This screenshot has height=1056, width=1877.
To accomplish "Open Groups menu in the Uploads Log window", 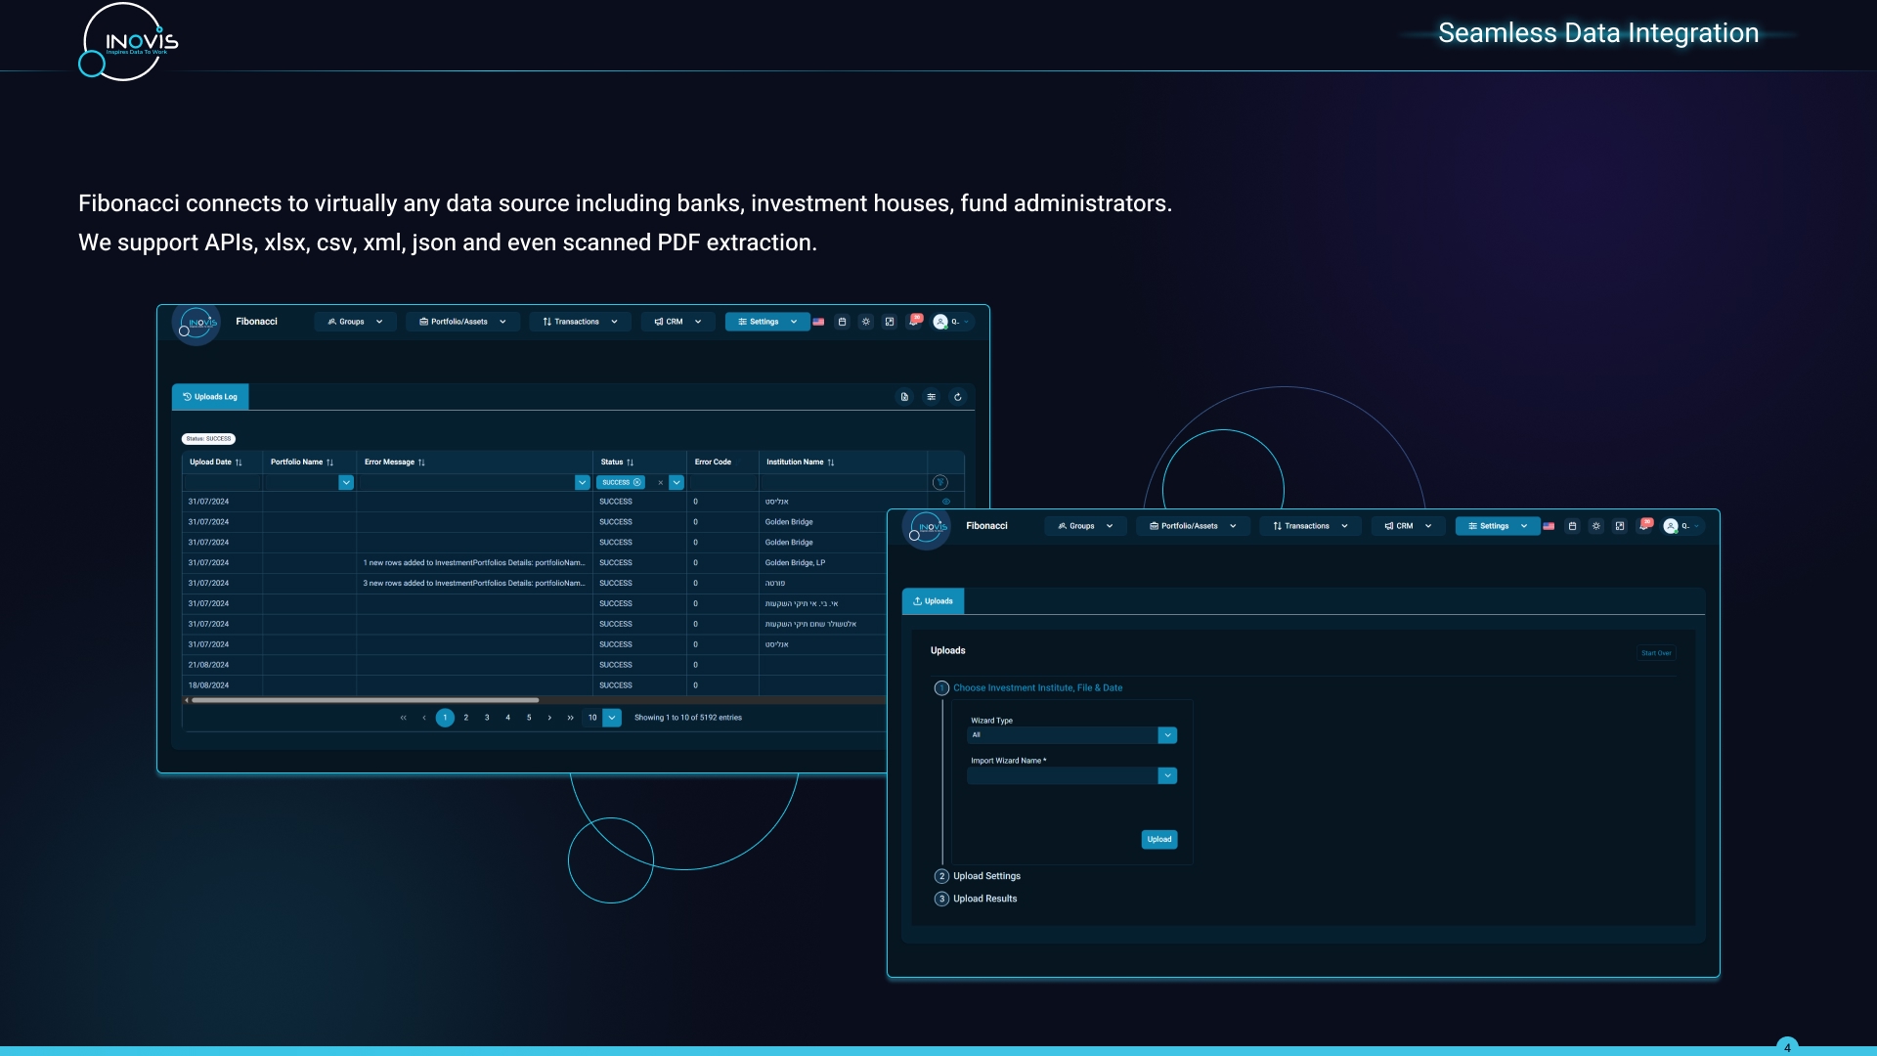I will (355, 322).
